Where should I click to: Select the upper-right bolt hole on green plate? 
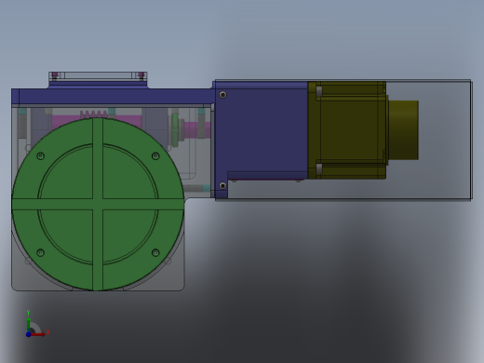click(x=155, y=155)
